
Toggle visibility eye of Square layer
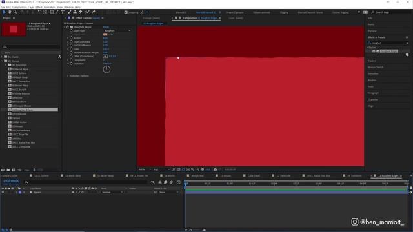pyautogui.click(x=3, y=192)
